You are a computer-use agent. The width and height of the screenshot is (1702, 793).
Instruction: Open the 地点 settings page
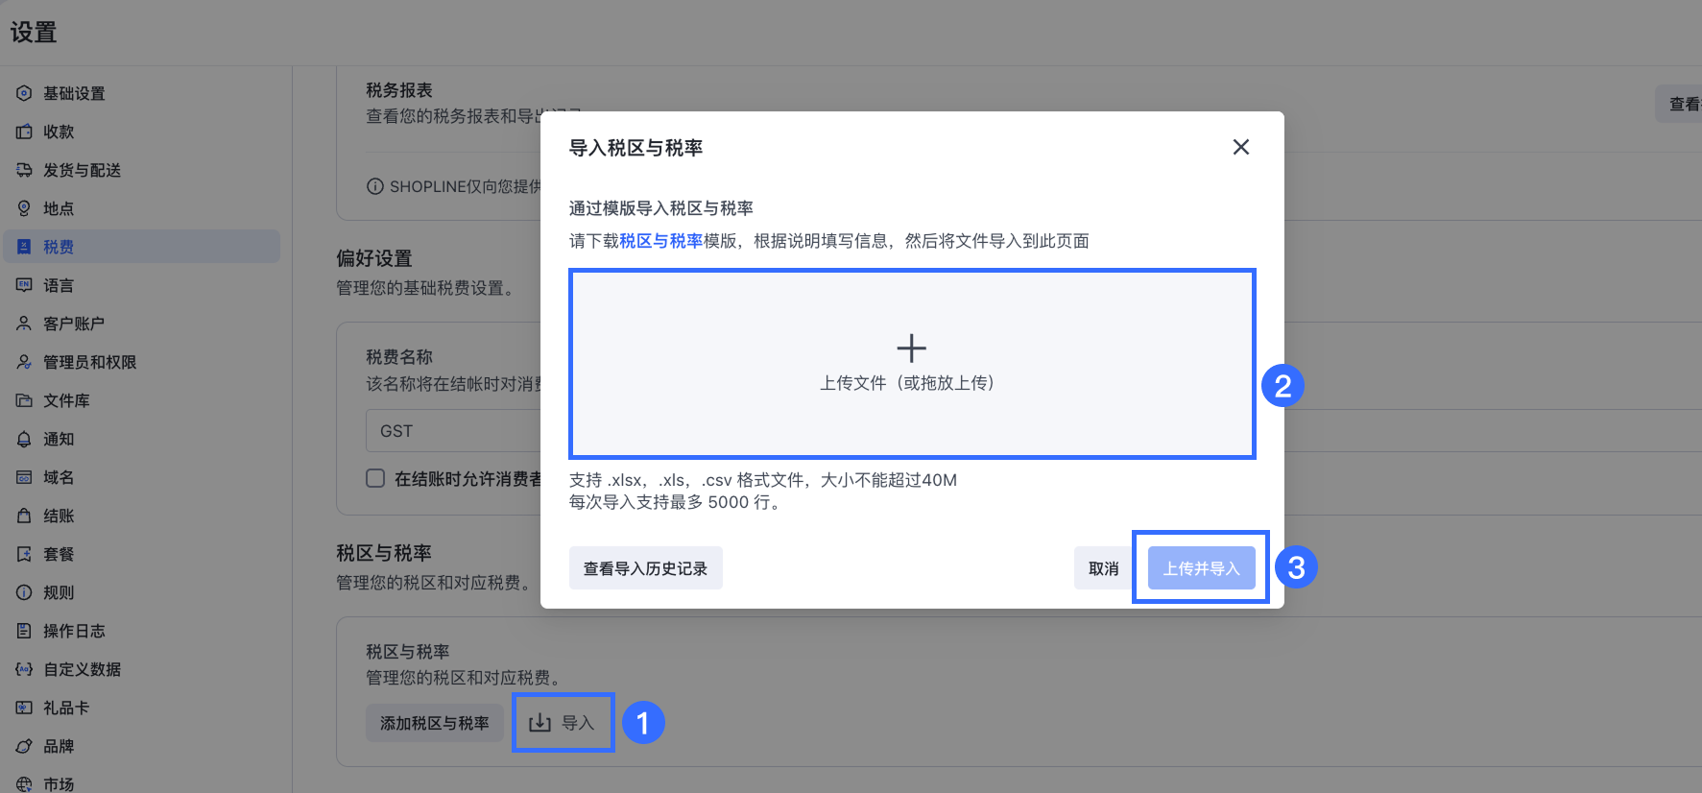click(x=142, y=208)
